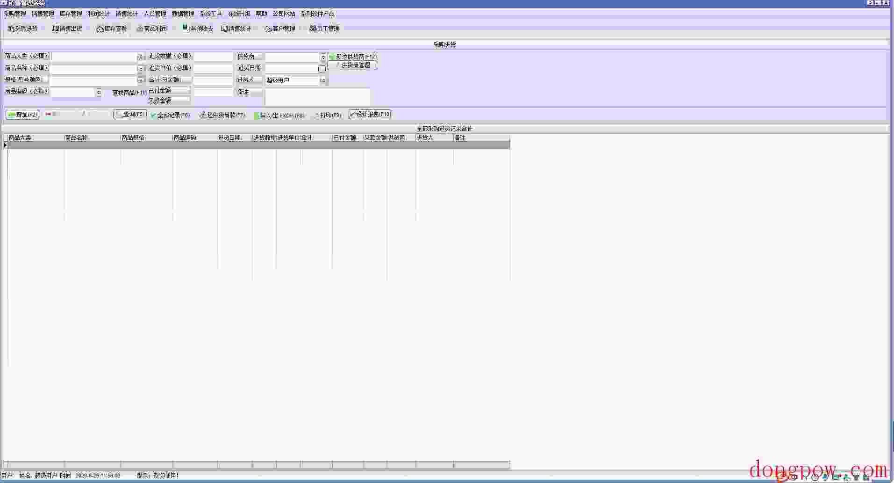Click the 进货日期 column header
This screenshot has height=483, width=894.
235,138
